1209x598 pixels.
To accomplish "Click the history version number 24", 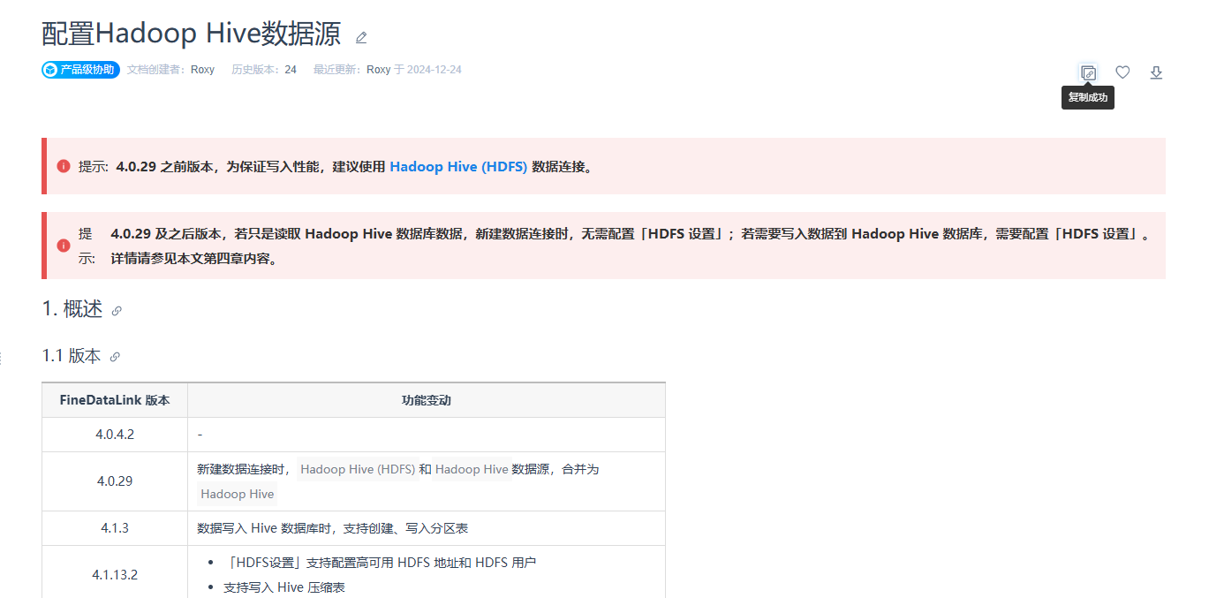I will (291, 70).
